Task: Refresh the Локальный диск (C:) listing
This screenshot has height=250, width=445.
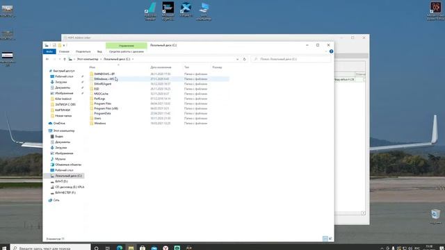Action: 244,59
